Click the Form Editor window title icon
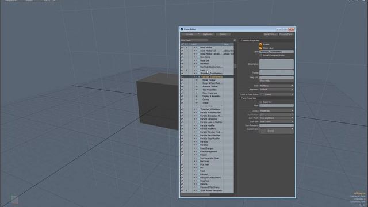Screen dimensions: 368x207 (182, 29)
